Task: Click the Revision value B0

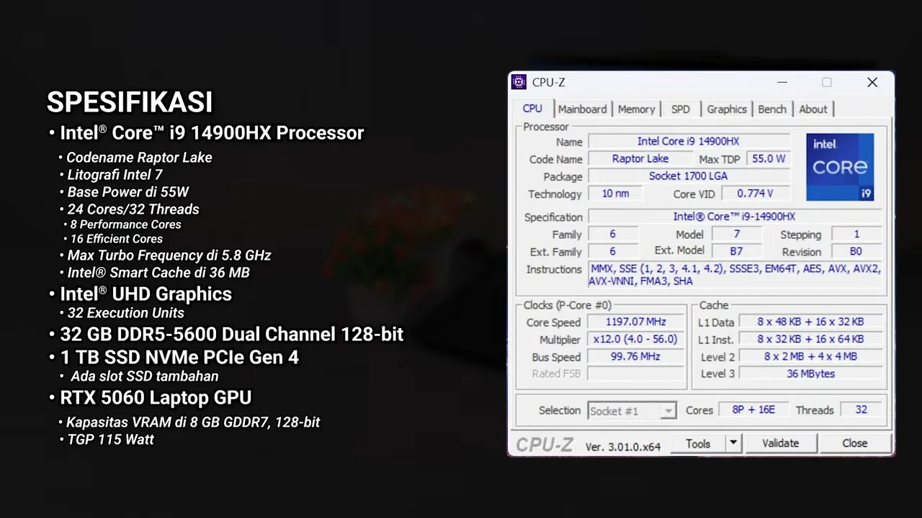Action: point(856,251)
